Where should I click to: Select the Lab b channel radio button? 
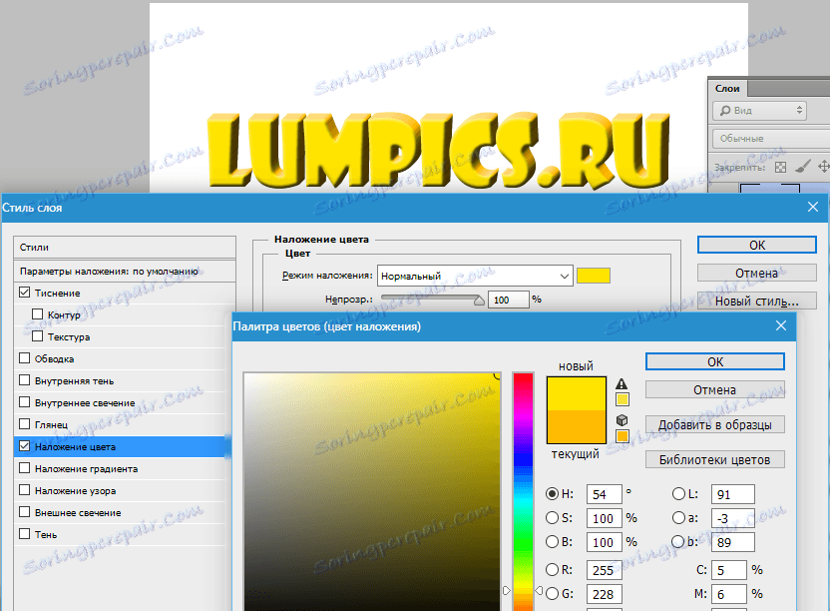tap(677, 541)
